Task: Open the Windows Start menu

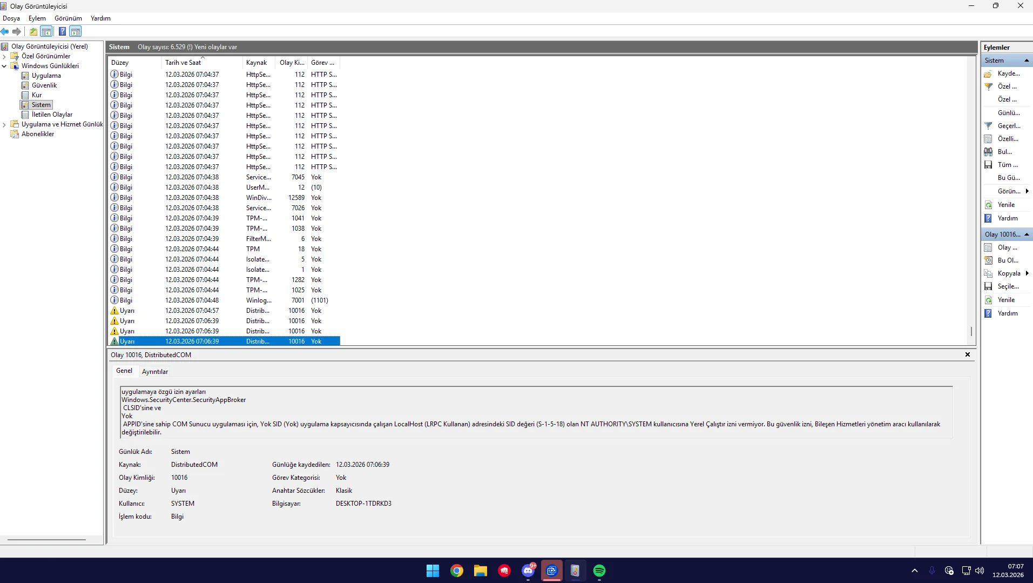Action: (x=433, y=571)
